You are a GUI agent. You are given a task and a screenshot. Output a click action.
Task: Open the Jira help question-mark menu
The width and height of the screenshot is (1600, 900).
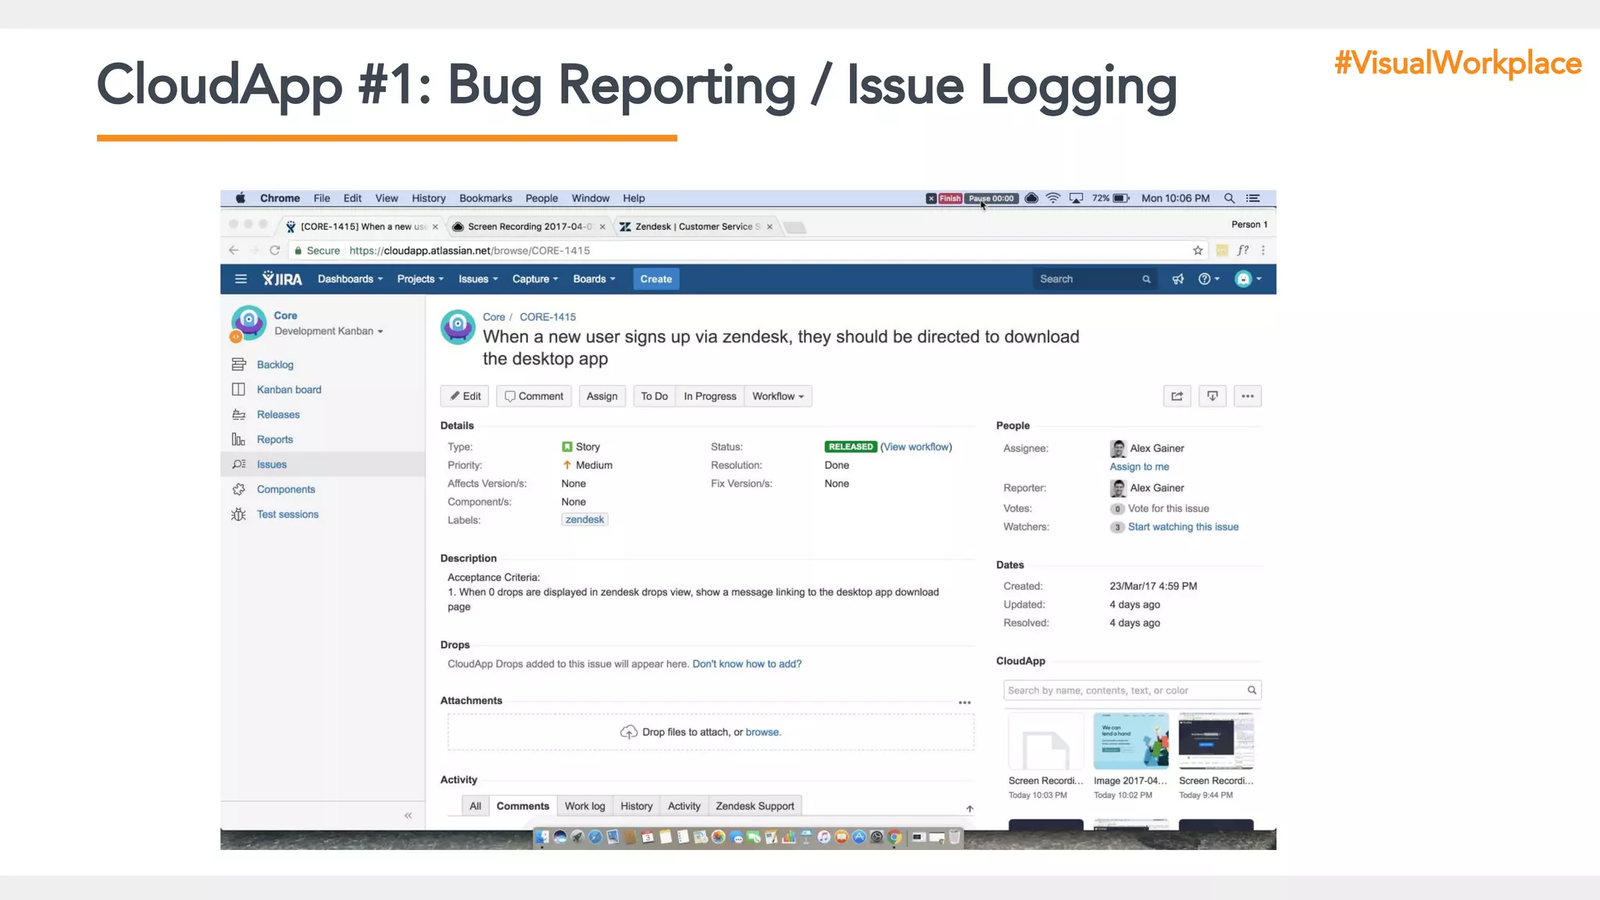tap(1209, 279)
